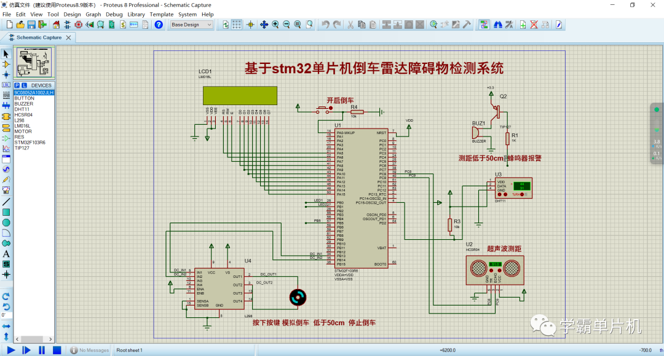Open the Debug menu
The image size is (664, 356).
(114, 14)
